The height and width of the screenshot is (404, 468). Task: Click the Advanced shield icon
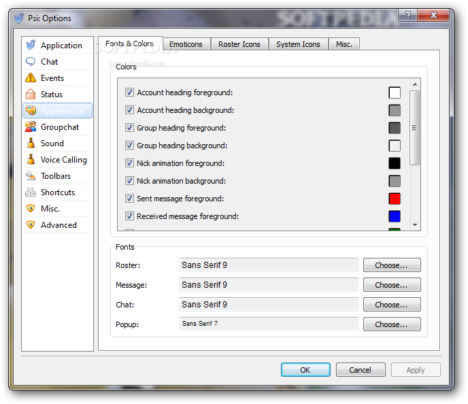(31, 224)
